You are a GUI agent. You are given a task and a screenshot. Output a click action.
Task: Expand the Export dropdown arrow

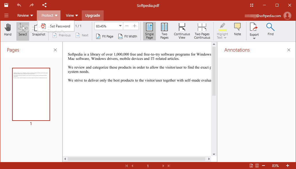coord(254,38)
